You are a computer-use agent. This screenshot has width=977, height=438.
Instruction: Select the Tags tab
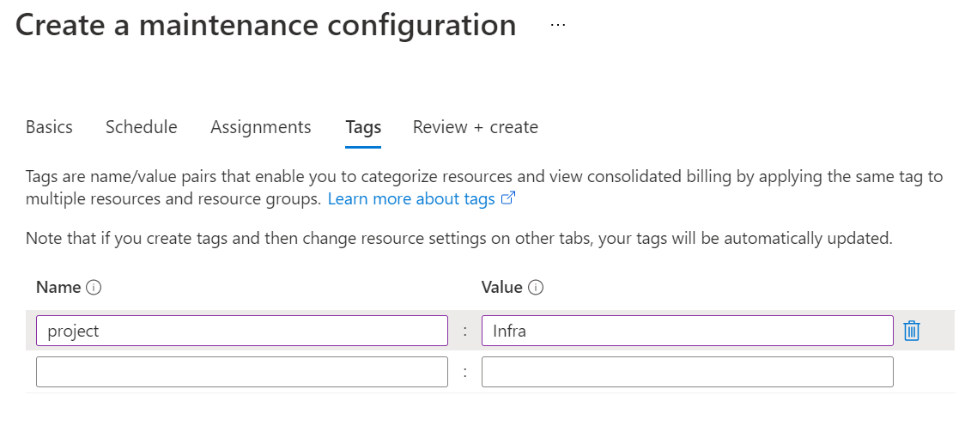(x=363, y=127)
